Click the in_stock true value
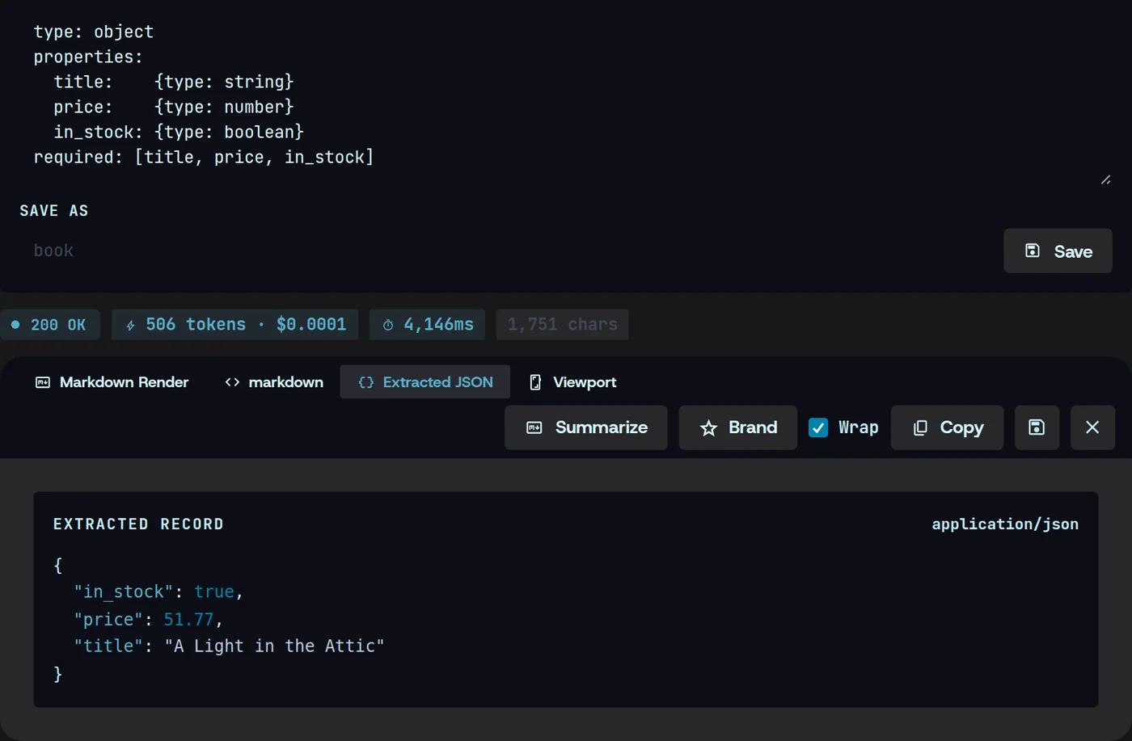The image size is (1132, 741). pyautogui.click(x=213, y=592)
